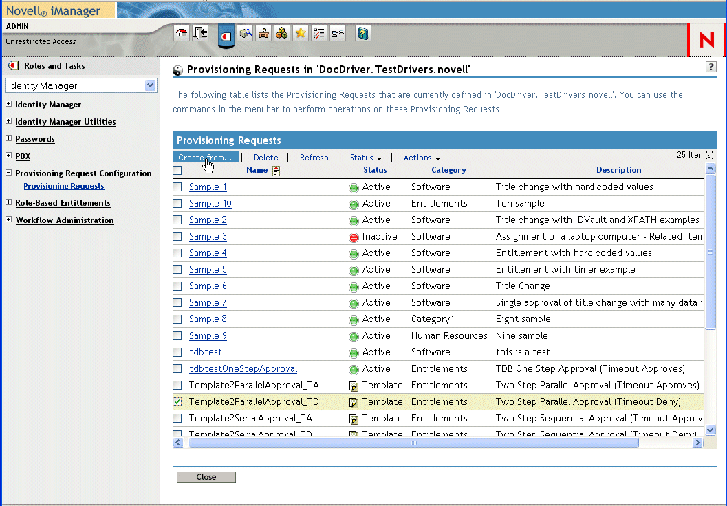Toggle the select-all checkbox in the table header
The width and height of the screenshot is (727, 506).
point(177,170)
